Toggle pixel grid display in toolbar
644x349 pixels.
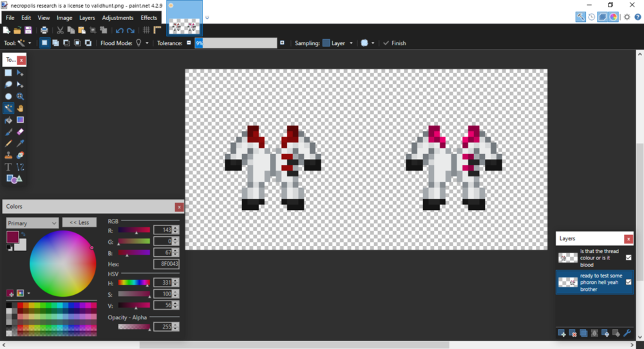[x=146, y=30]
